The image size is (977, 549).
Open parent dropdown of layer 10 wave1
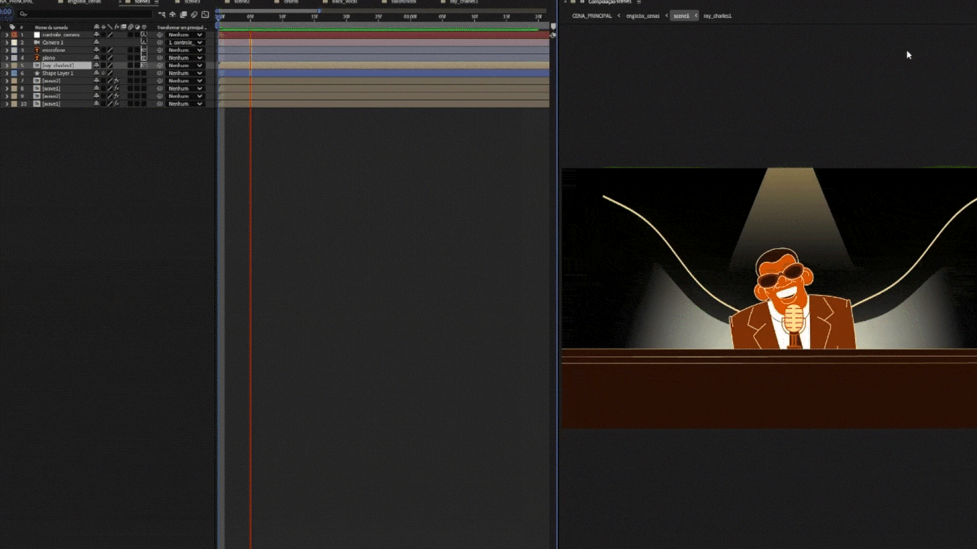[185, 104]
